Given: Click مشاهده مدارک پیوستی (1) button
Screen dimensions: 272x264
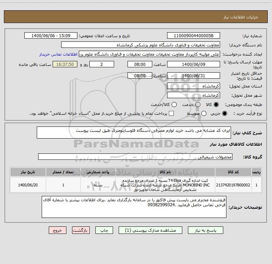Looking at the screenshot, I should (150, 230).
